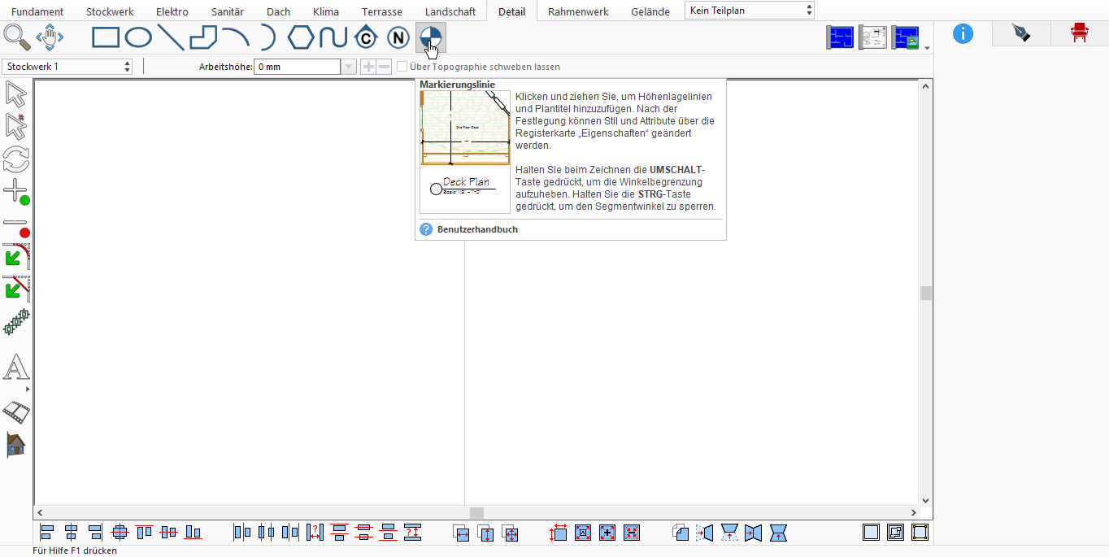1109x557 pixels.
Task: Open the red chair furnishings panel
Action: coord(1080,33)
